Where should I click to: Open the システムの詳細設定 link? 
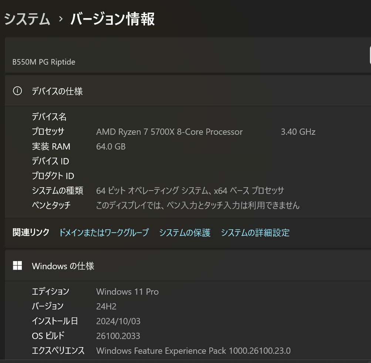tap(255, 232)
